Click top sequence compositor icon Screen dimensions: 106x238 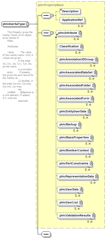tap(46, 15)
